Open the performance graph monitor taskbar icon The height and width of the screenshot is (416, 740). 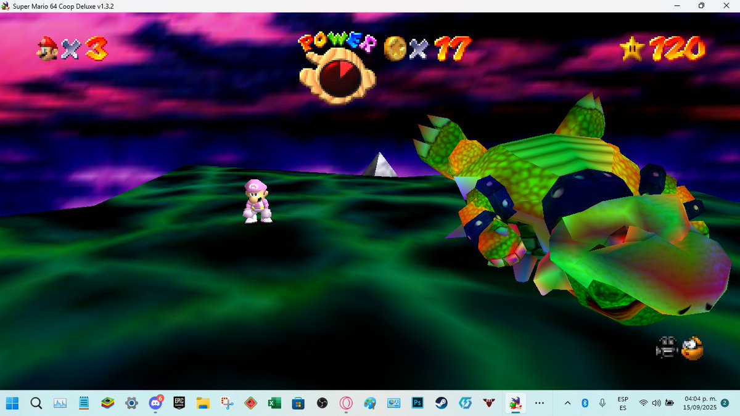pyautogui.click(x=60, y=403)
